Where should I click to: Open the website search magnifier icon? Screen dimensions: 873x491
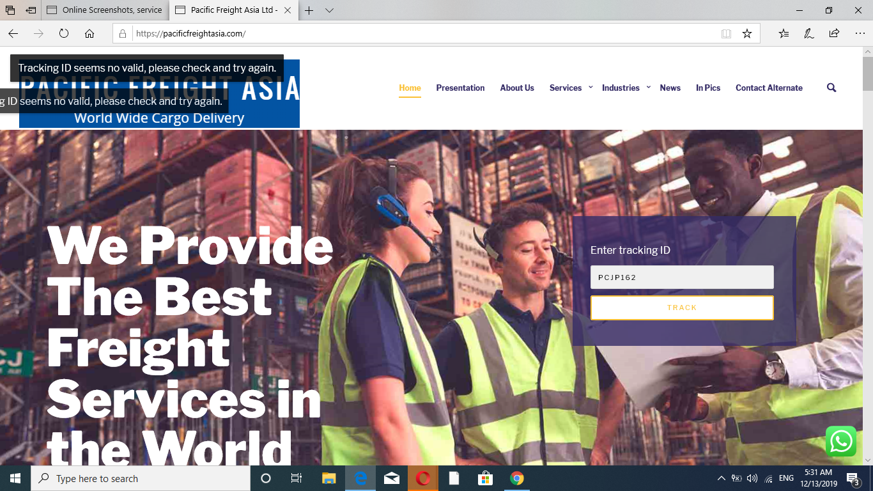[831, 88]
